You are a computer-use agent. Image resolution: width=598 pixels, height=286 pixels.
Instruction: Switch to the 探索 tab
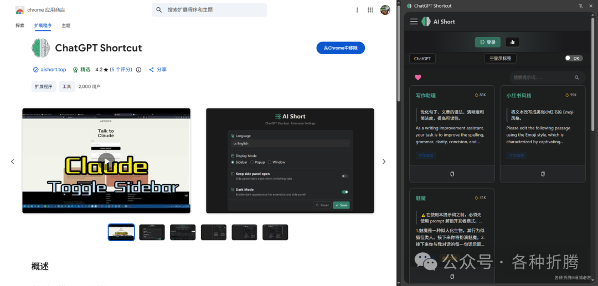pyautogui.click(x=20, y=25)
